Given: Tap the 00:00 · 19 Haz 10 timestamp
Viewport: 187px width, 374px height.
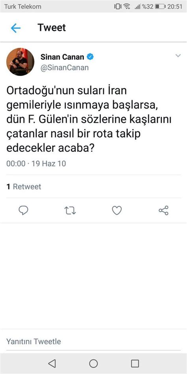Looking at the screenshot, I should [36, 164].
